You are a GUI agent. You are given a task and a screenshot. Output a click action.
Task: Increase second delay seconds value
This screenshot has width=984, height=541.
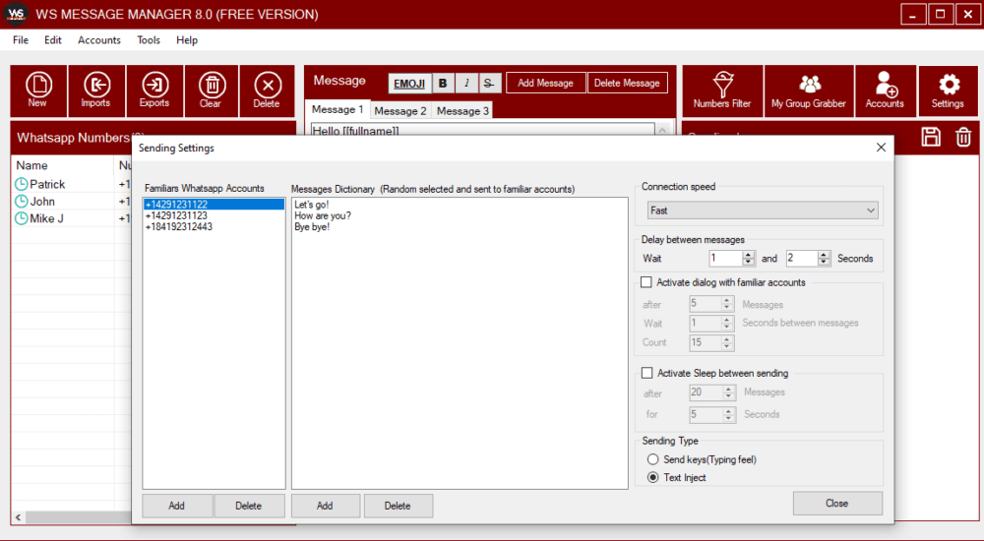[x=824, y=254]
